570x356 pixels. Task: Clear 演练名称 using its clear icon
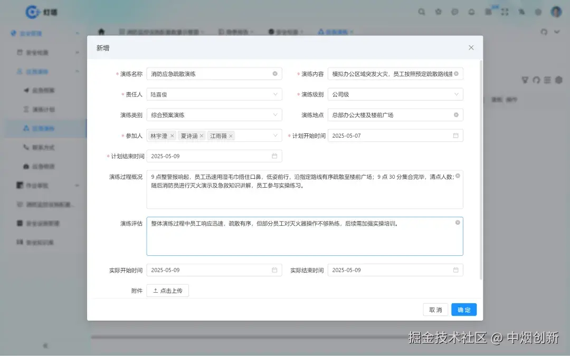click(x=274, y=73)
